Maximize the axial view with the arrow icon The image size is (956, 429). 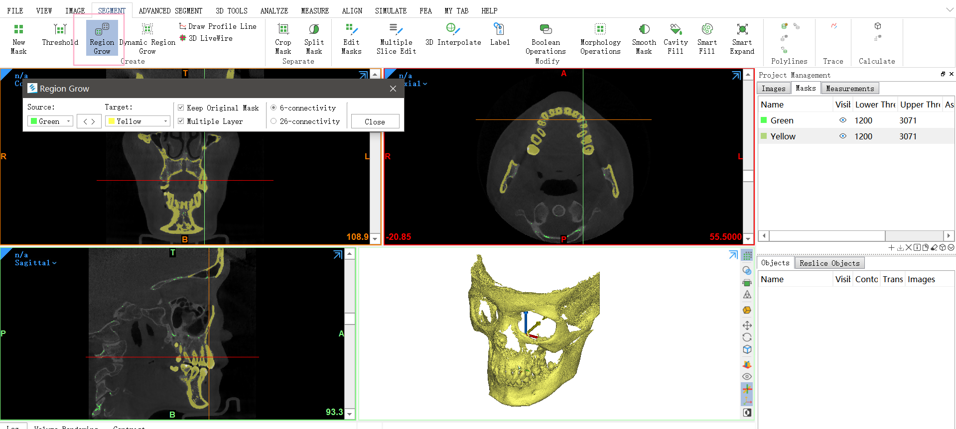click(x=736, y=76)
